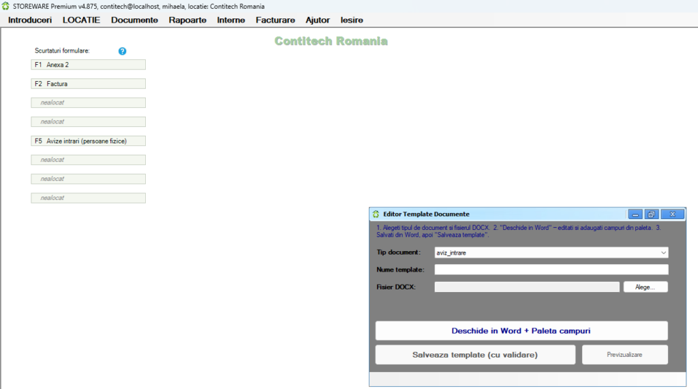Click Deschide in Word + Paleta campuri
This screenshot has height=389, width=698.
tap(521, 330)
